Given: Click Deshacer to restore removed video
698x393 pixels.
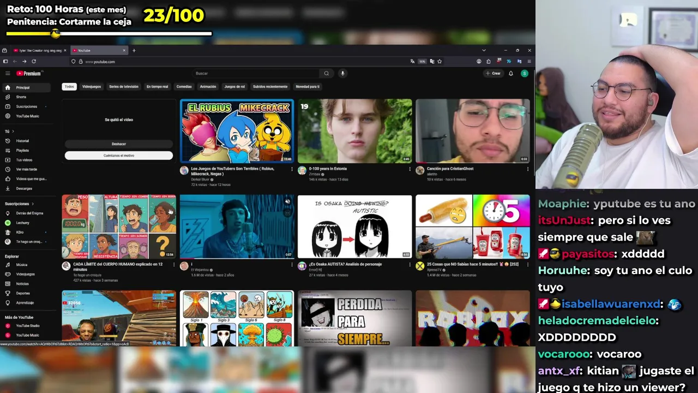Looking at the screenshot, I should 119,144.
